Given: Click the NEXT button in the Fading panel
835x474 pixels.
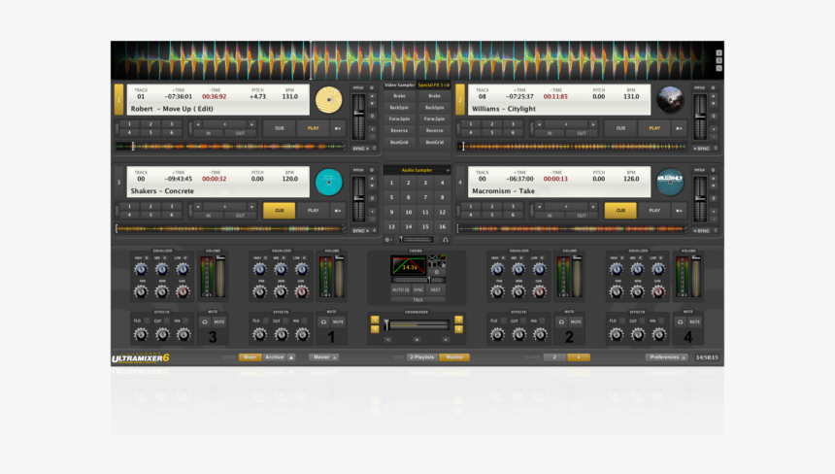Looking at the screenshot, I should pos(436,290).
